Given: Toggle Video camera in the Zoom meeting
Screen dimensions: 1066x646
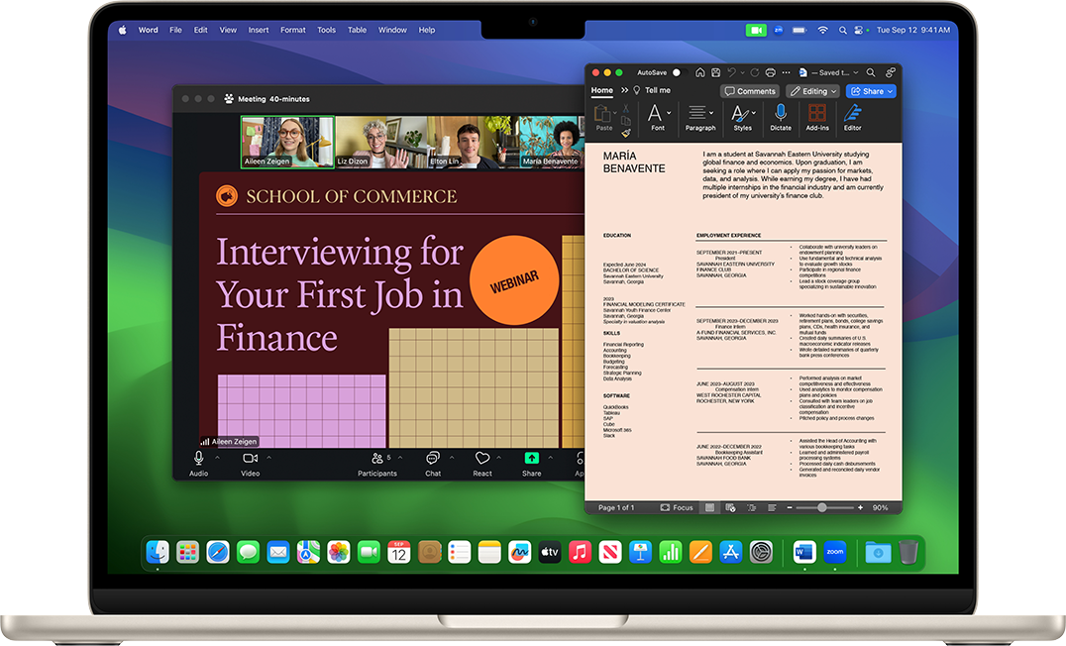Looking at the screenshot, I should (251, 464).
